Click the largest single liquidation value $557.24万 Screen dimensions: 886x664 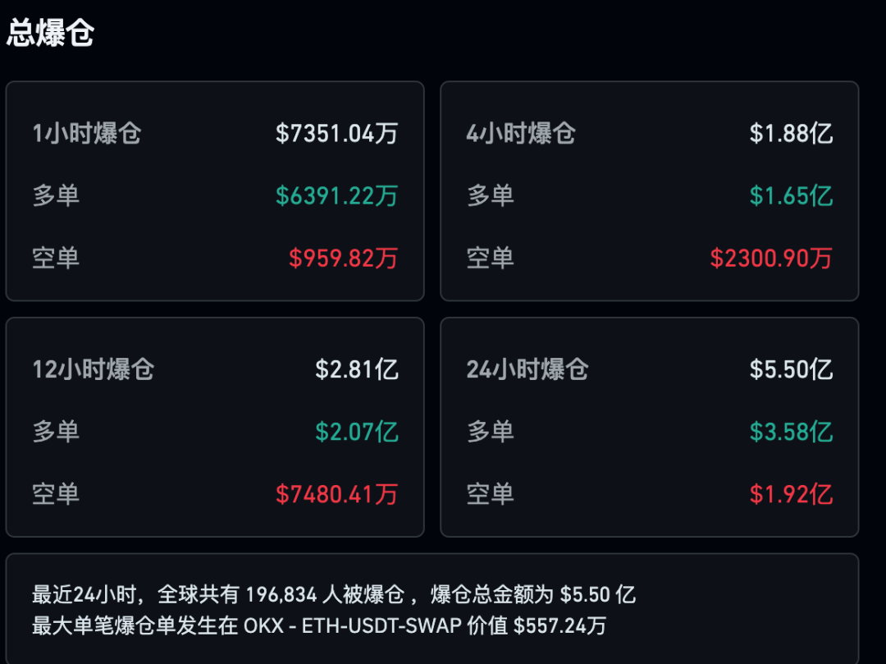pyautogui.click(x=559, y=625)
